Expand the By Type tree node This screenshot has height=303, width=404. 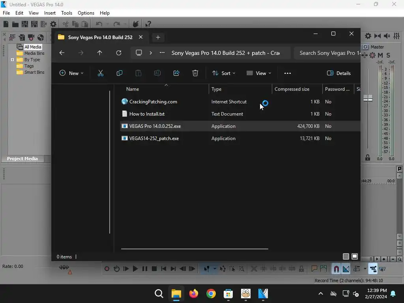[x=12, y=60]
